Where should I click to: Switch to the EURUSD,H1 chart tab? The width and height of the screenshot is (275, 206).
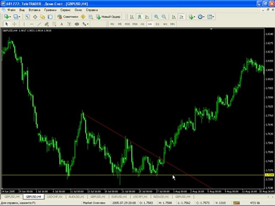(x=119, y=197)
